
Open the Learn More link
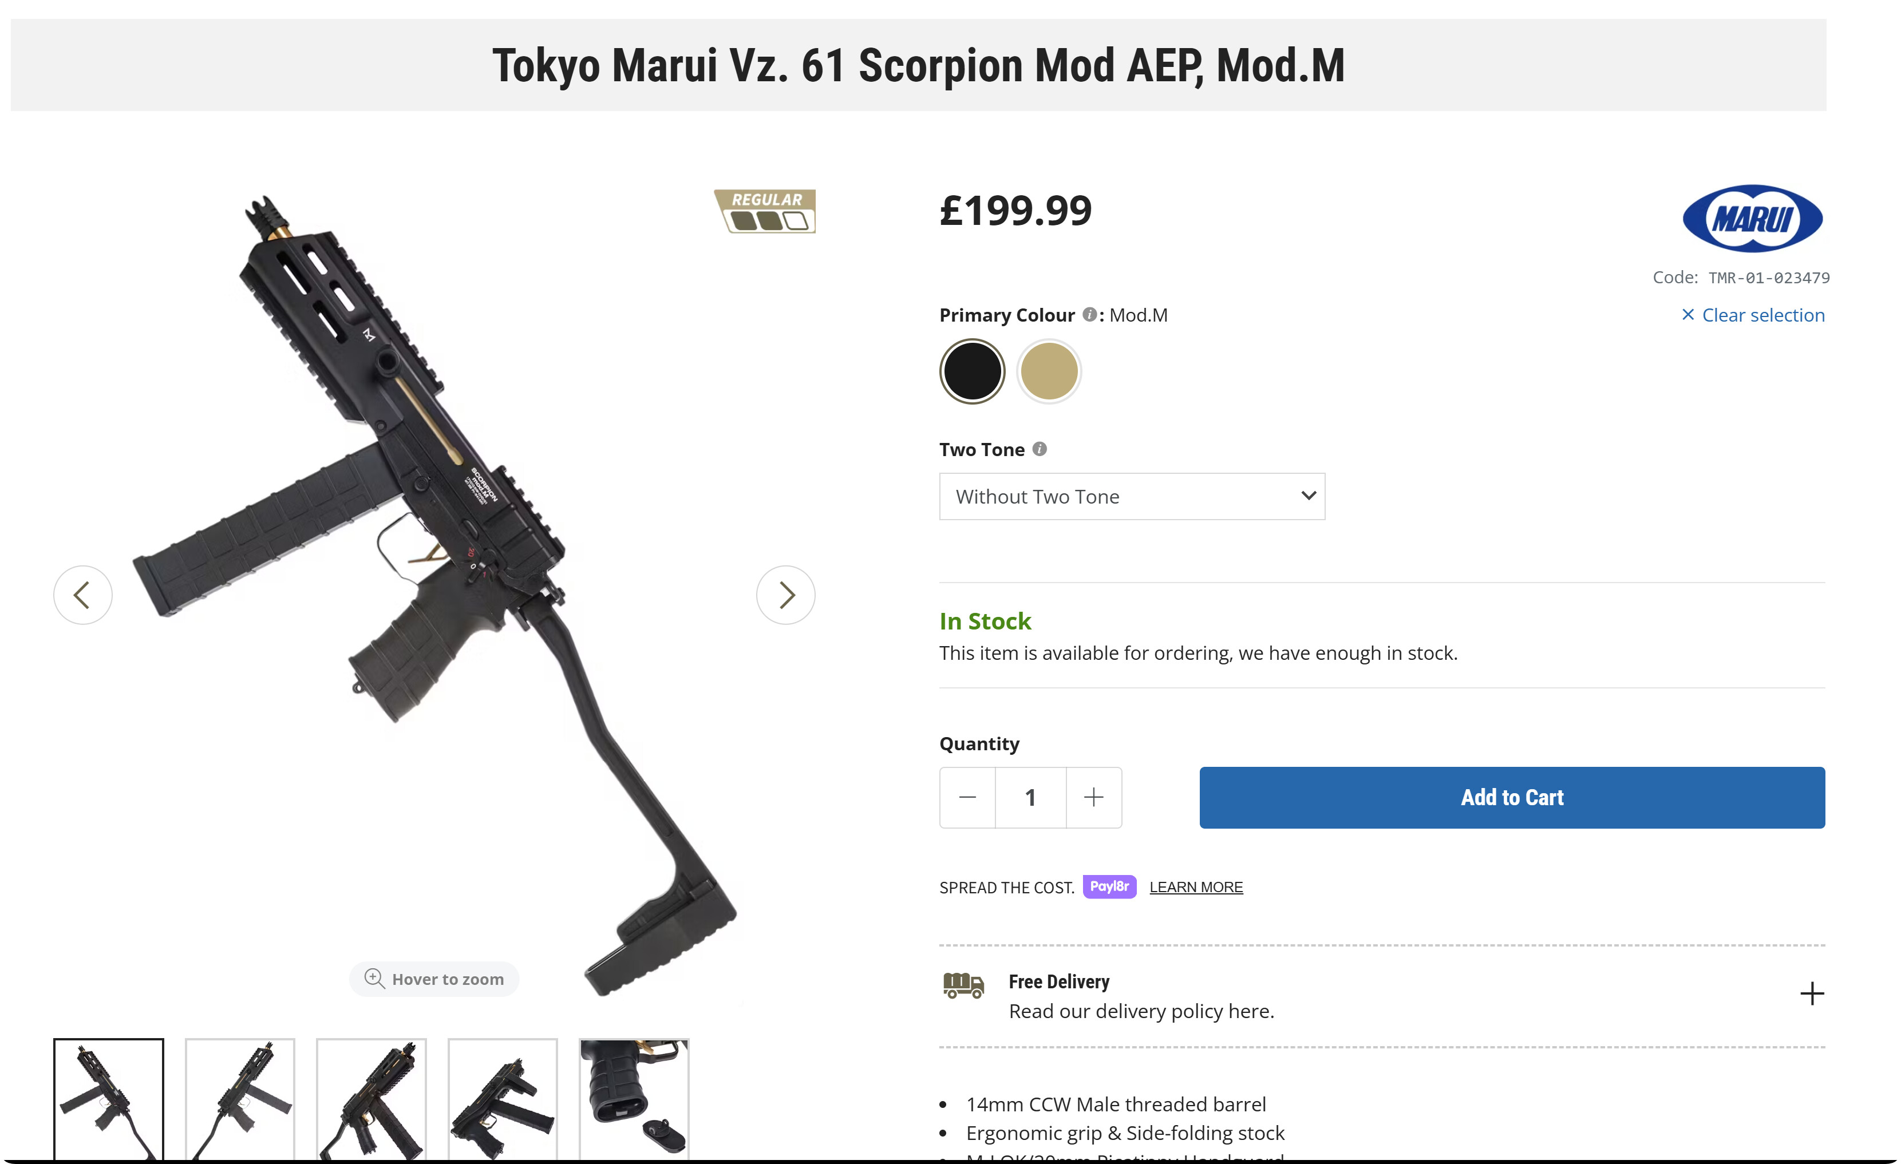pyautogui.click(x=1195, y=887)
